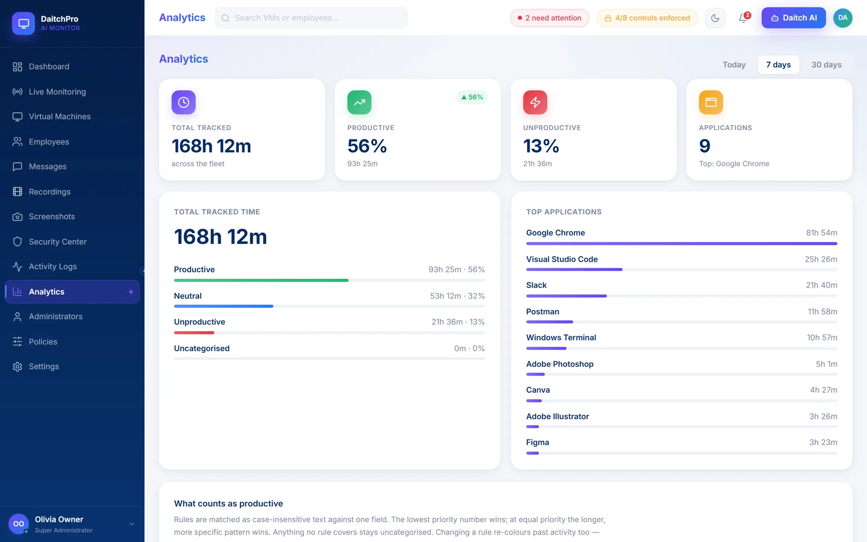The height and width of the screenshot is (542, 867).
Task: Click the Productive progress bar
Action: click(330, 280)
